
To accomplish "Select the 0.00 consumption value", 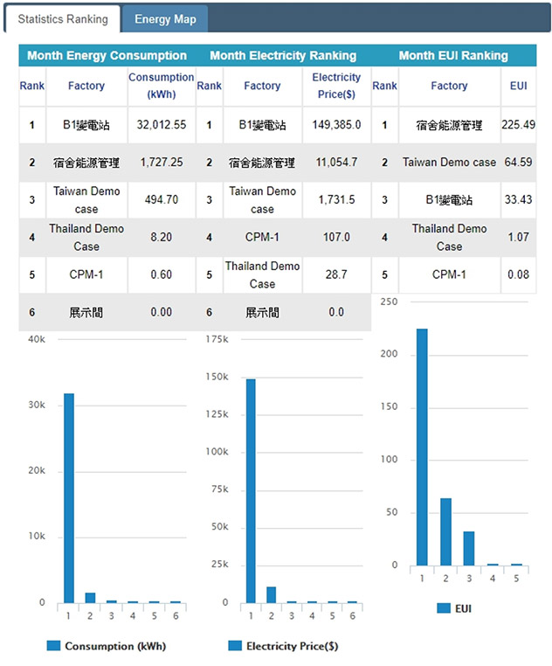I will coord(162,312).
